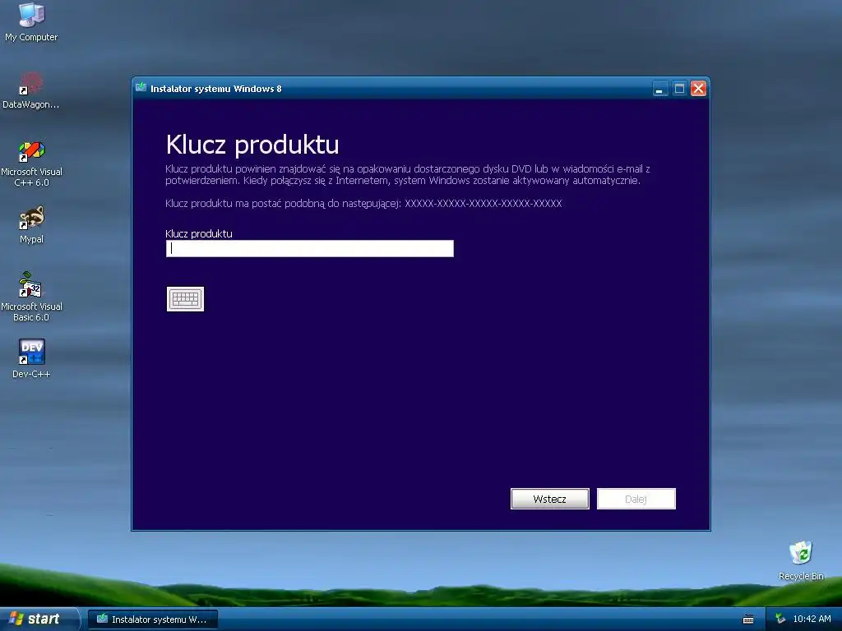Click the product key input field
Image resolution: width=842 pixels, height=631 pixels.
310,248
